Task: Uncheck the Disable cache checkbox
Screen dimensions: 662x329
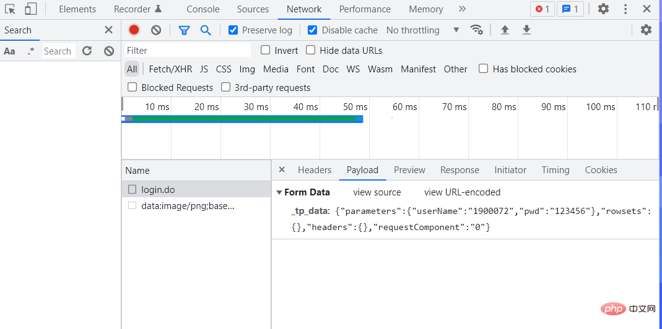Action: point(312,30)
